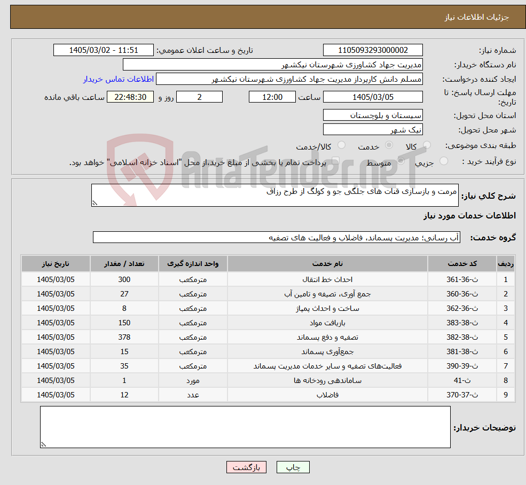Click the buyer organization name field
This screenshot has width=526, height=485.
[x=273, y=65]
